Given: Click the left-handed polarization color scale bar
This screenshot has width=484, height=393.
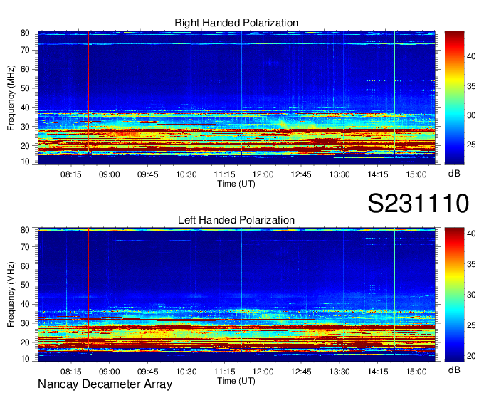Looking at the screenshot, I should point(454,295).
